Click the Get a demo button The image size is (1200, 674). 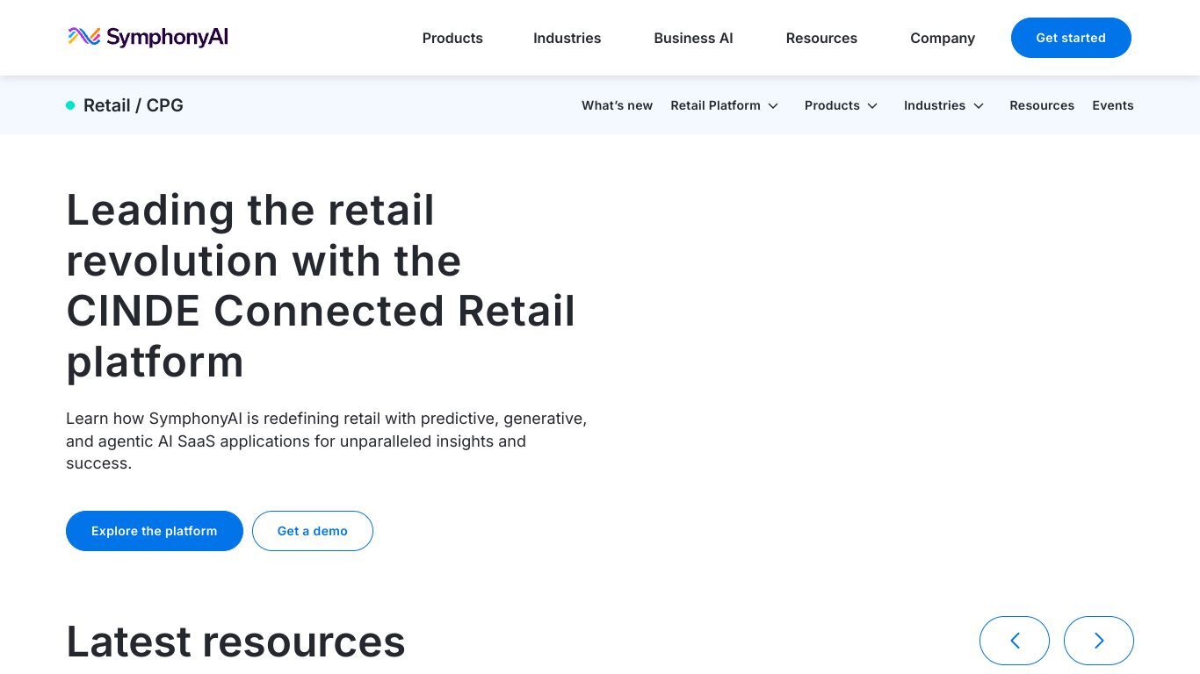(x=313, y=531)
